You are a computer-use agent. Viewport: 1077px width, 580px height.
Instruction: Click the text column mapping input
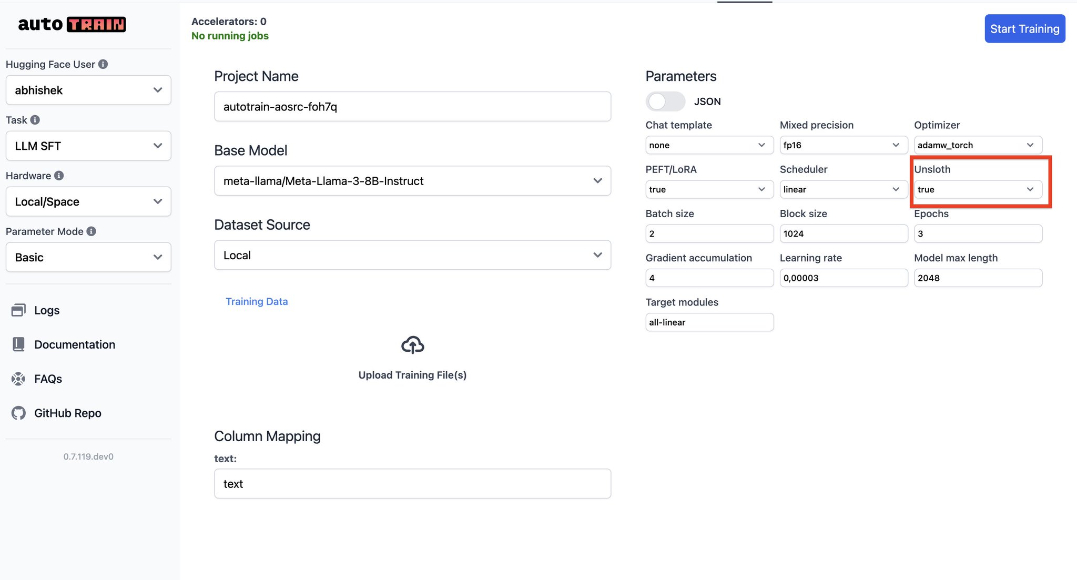tap(413, 484)
